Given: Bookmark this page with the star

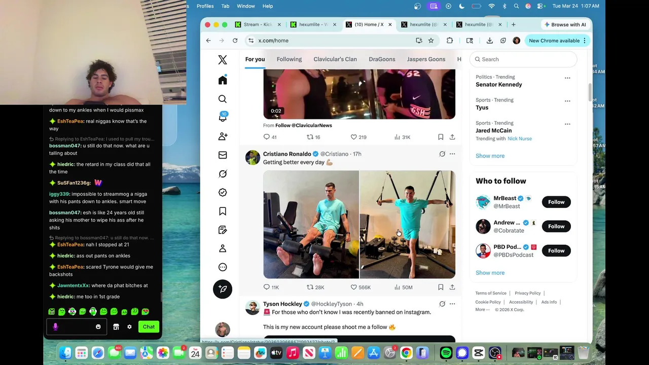Looking at the screenshot, I should (x=431, y=41).
